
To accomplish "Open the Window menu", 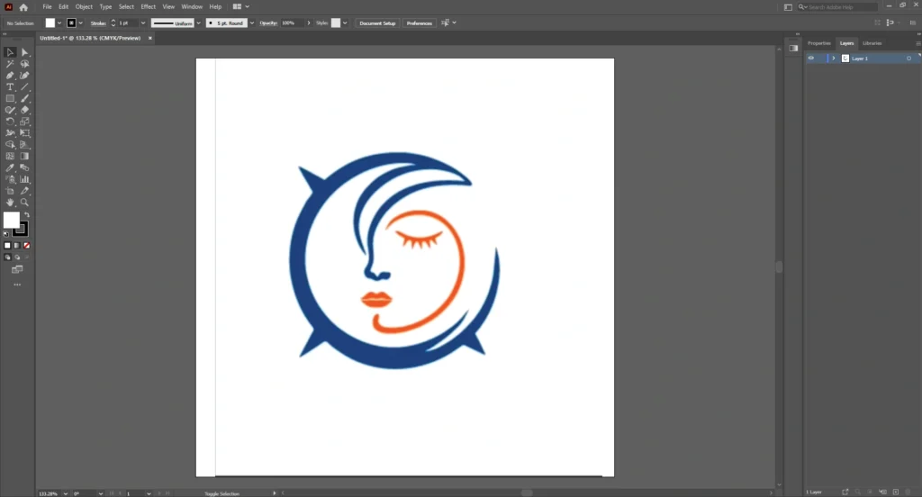I will click(192, 7).
